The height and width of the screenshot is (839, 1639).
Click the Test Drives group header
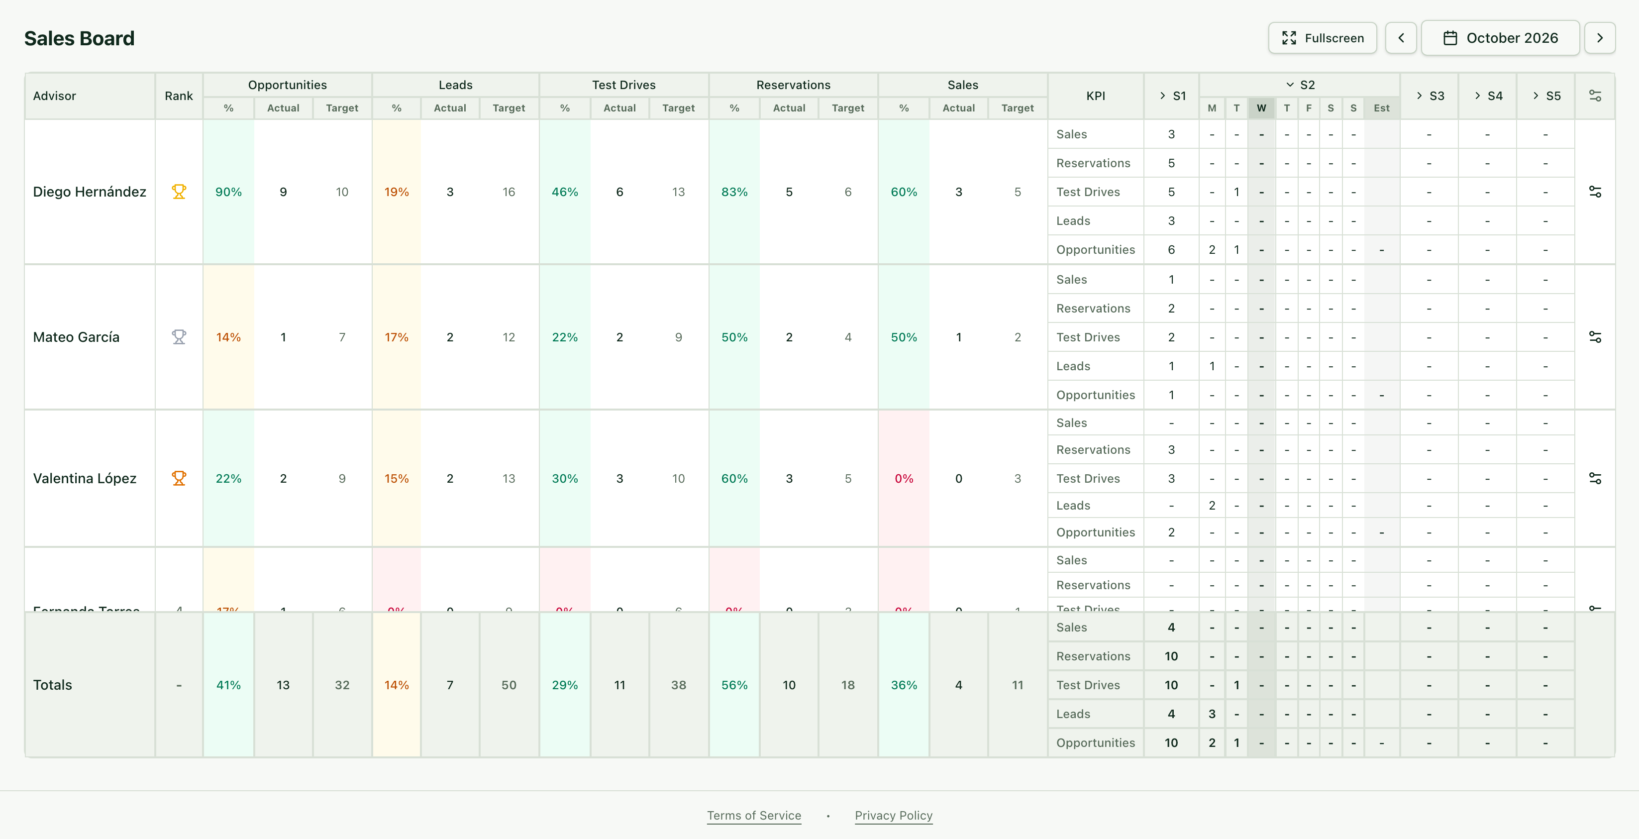(623, 85)
